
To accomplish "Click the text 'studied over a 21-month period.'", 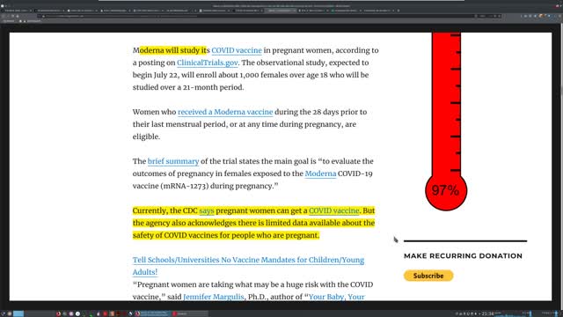I will pos(188,87).
